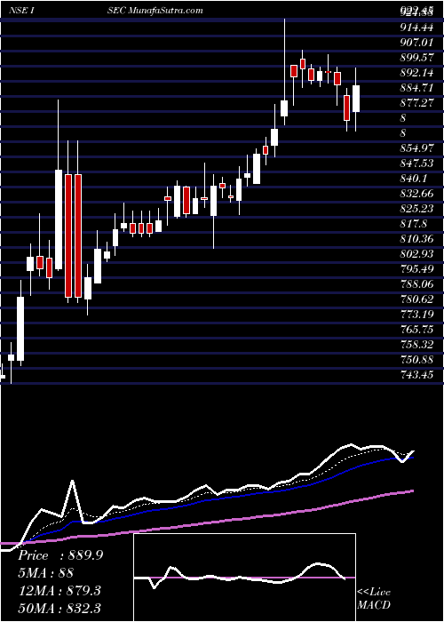Select the 907.01 price axis label
The height and width of the screenshot is (622, 444).
(x=416, y=43)
